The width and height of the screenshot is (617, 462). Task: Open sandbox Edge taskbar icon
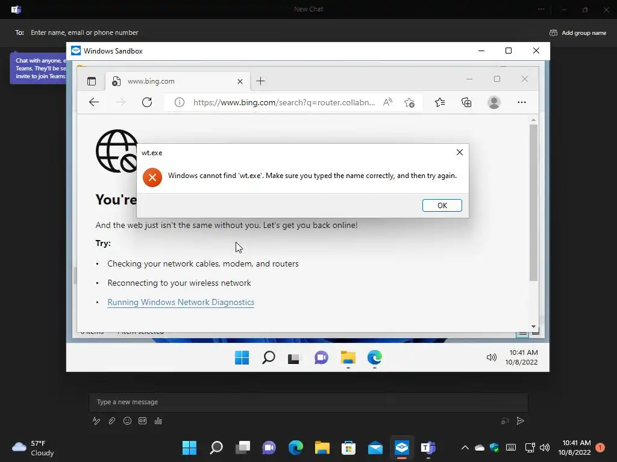click(375, 357)
